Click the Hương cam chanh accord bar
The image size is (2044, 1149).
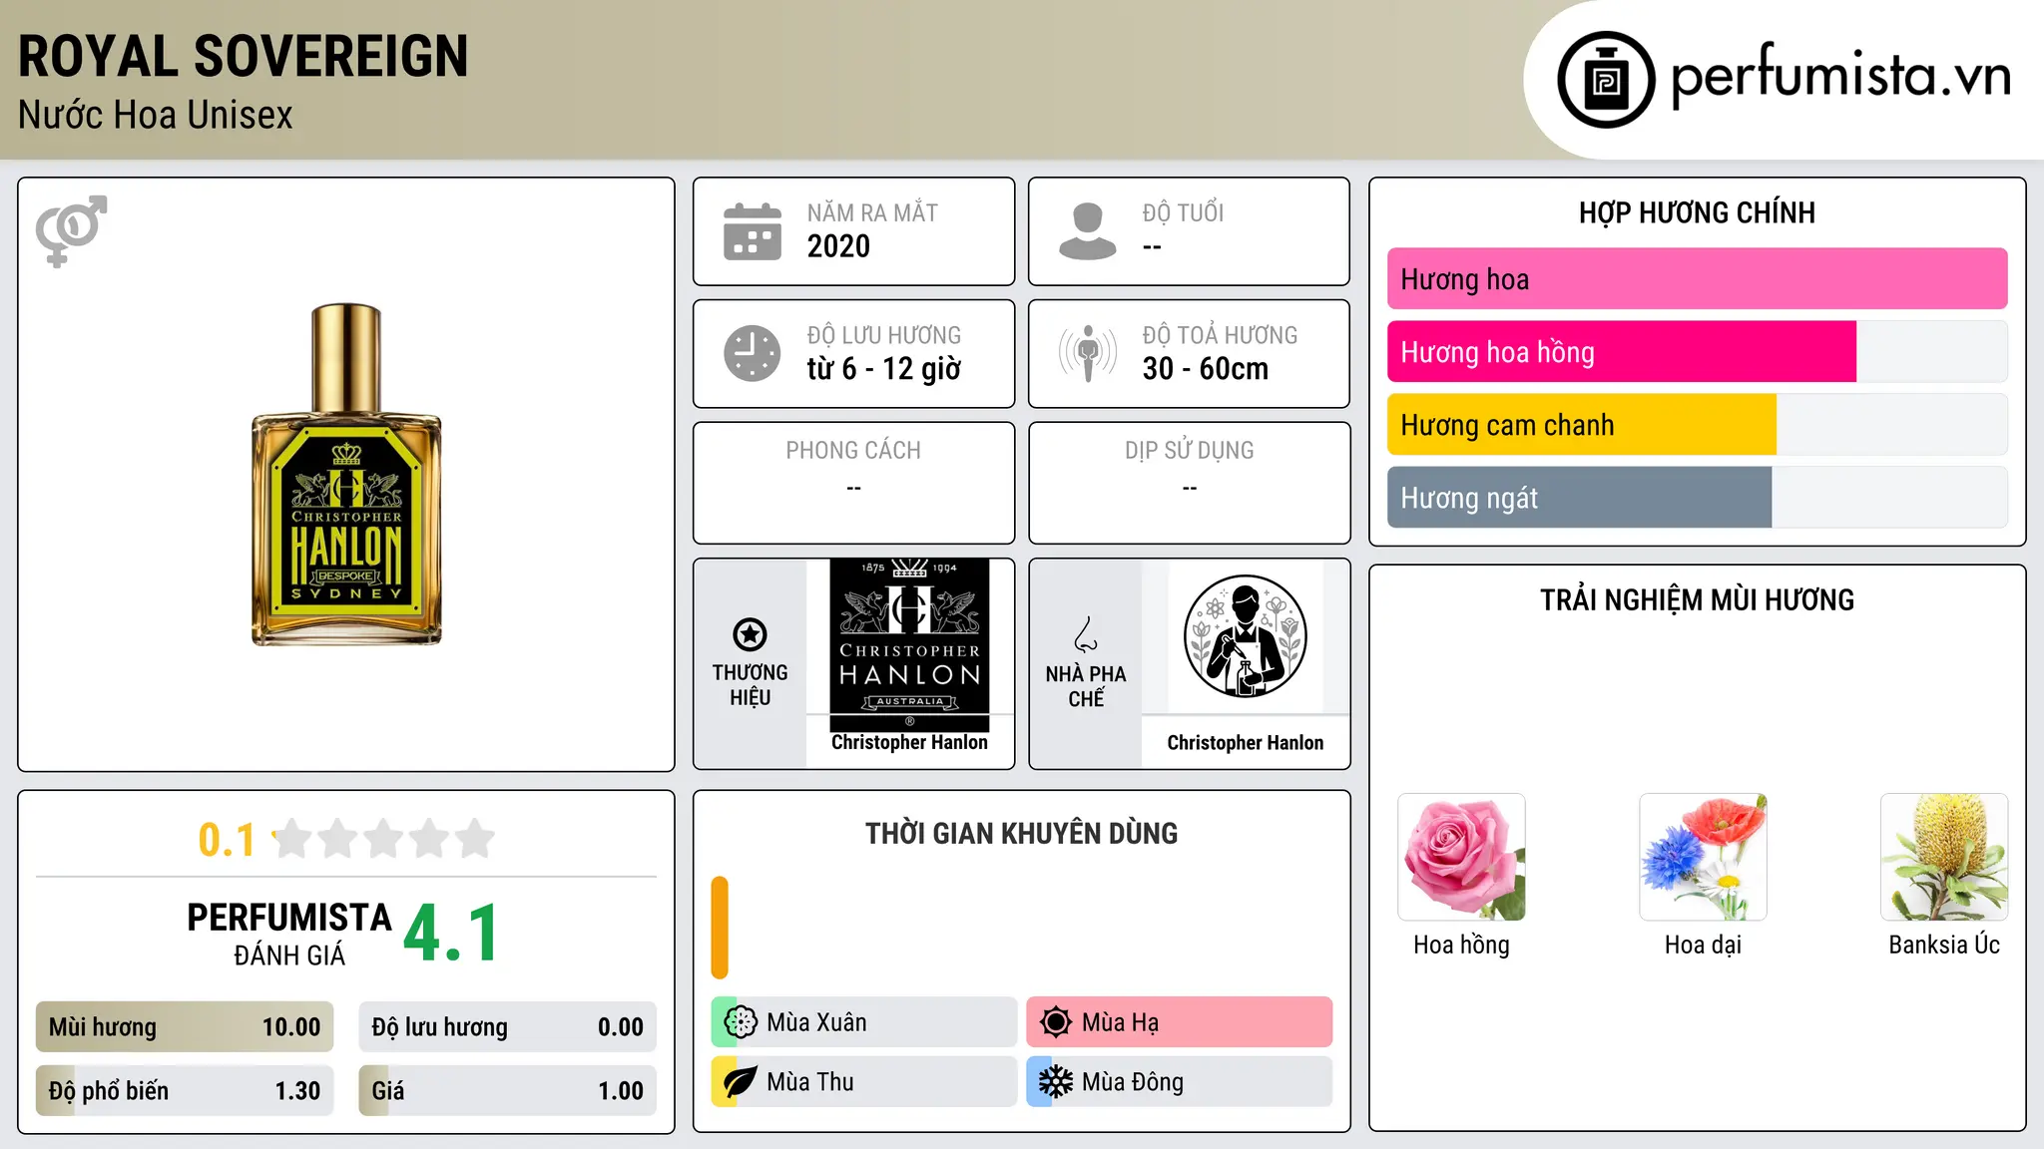pos(1697,425)
